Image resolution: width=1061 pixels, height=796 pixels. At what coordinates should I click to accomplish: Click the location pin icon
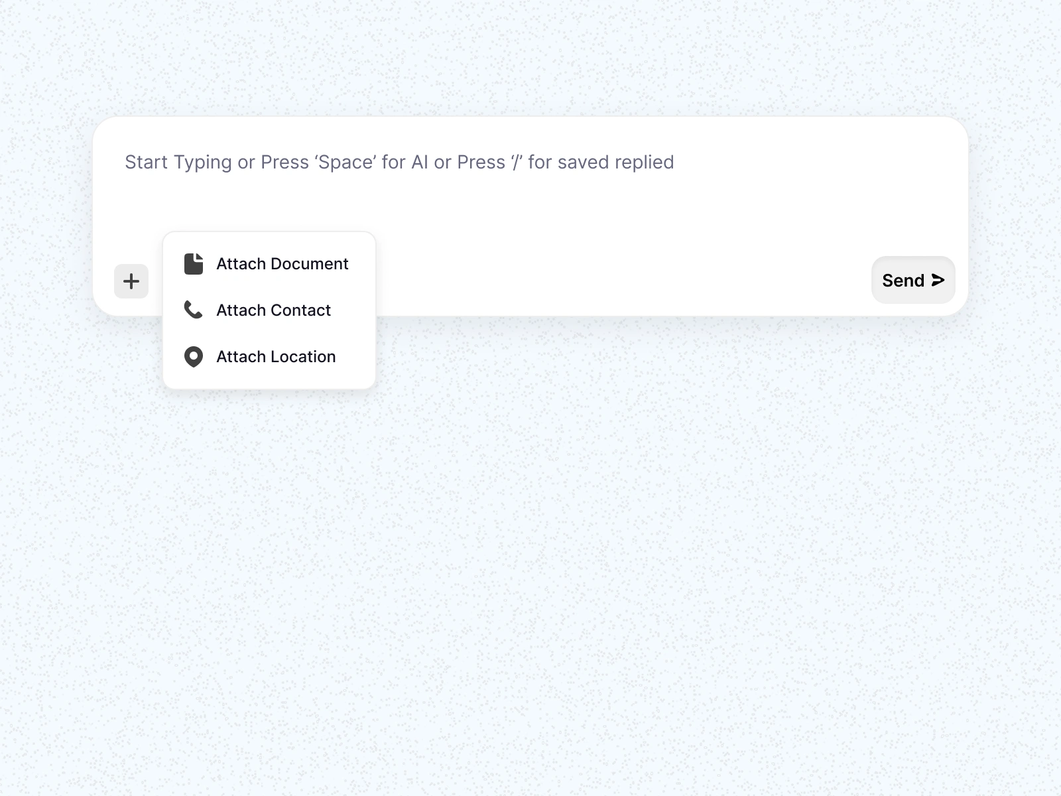pyautogui.click(x=194, y=357)
